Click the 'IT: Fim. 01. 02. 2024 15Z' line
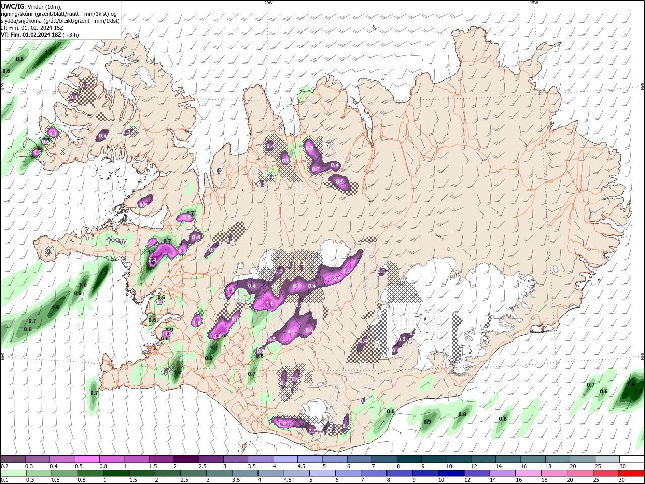The width and height of the screenshot is (645, 484). 32,28
